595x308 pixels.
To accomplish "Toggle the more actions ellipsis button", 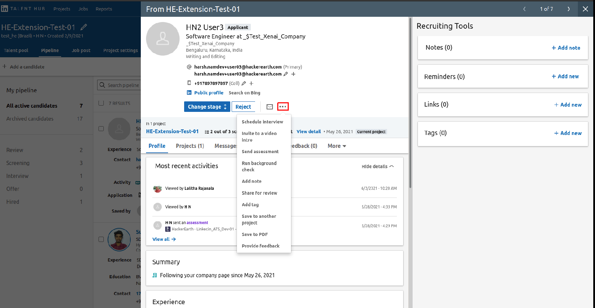I will tap(283, 107).
